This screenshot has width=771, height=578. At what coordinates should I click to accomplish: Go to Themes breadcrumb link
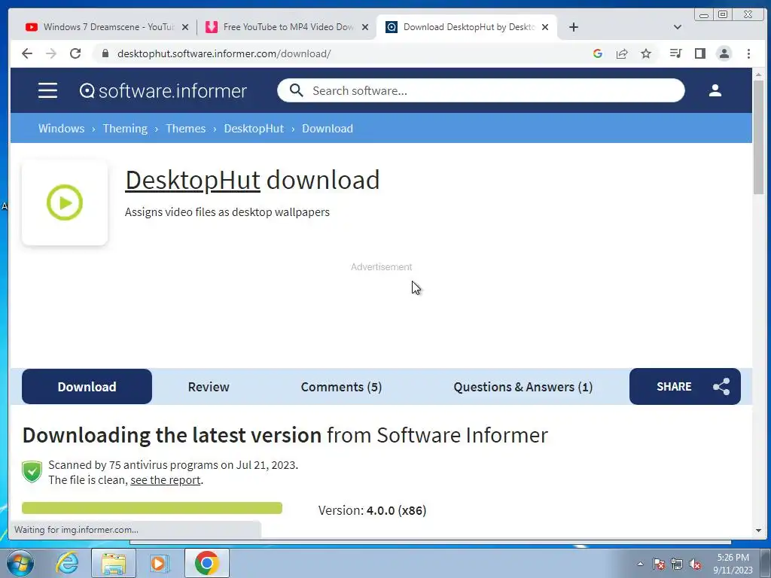coord(185,128)
